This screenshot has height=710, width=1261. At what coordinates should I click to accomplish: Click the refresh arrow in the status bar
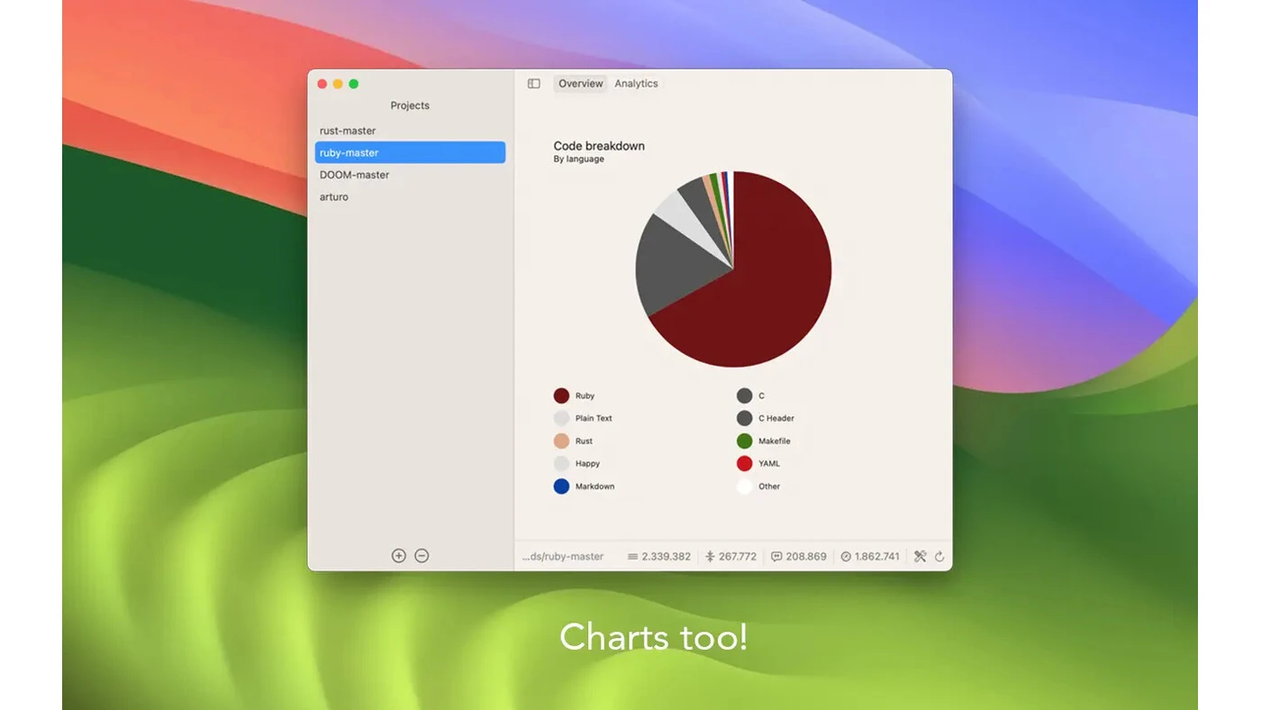(939, 557)
